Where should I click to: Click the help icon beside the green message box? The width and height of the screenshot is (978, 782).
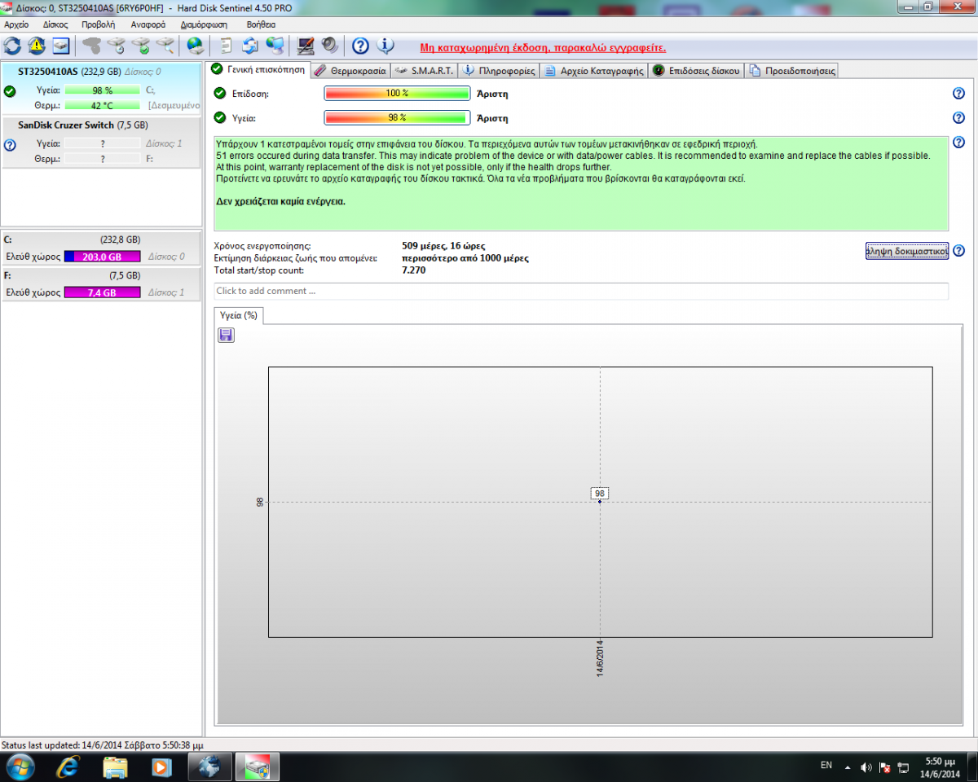tap(958, 143)
